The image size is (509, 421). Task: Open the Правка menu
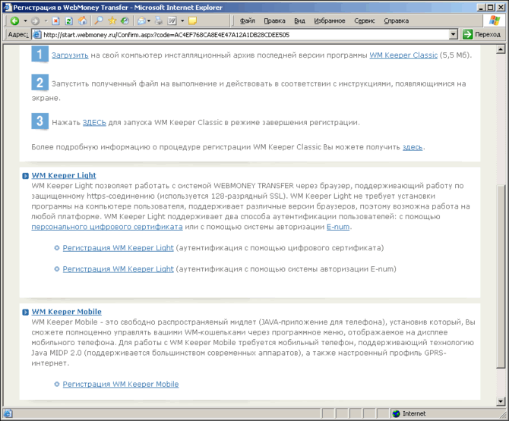pyautogui.click(x=274, y=20)
